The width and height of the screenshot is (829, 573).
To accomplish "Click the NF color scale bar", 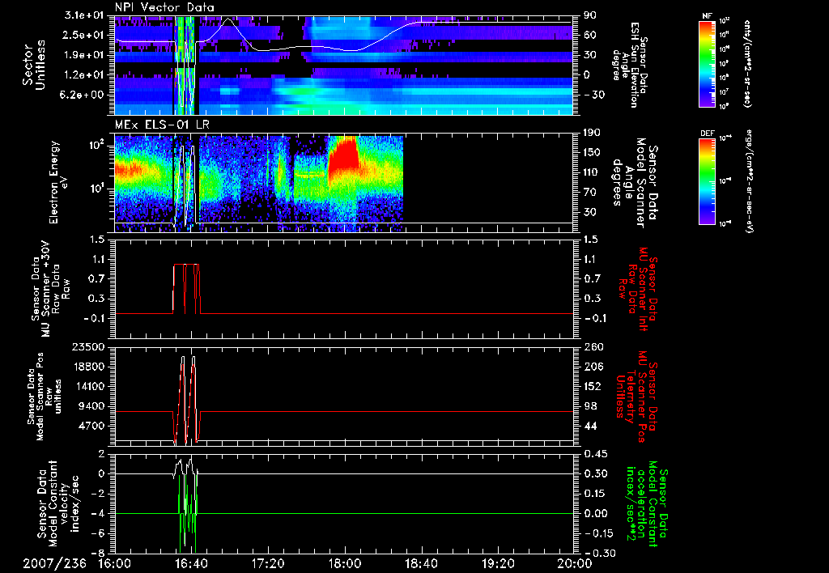I will 708,64.
